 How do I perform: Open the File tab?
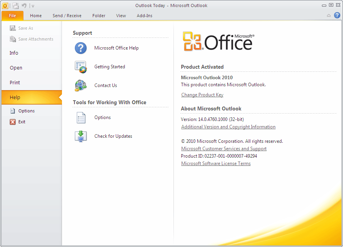pyautogui.click(x=12, y=16)
